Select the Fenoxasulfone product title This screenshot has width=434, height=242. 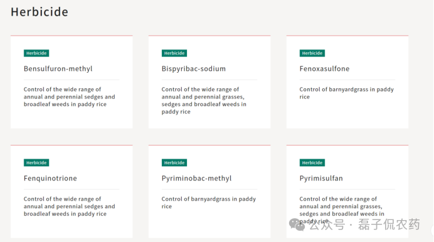[x=324, y=68]
